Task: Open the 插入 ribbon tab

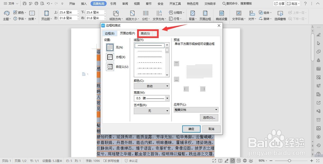Action: click(84, 4)
